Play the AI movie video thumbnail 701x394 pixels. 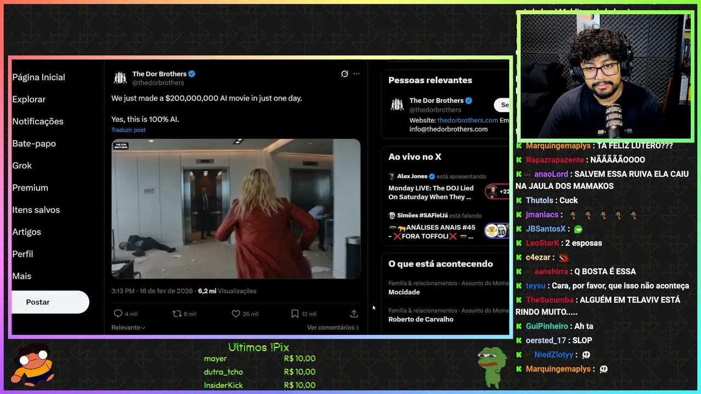pos(236,208)
